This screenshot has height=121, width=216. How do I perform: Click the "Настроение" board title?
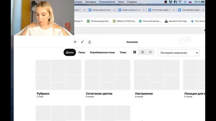tap(144, 93)
